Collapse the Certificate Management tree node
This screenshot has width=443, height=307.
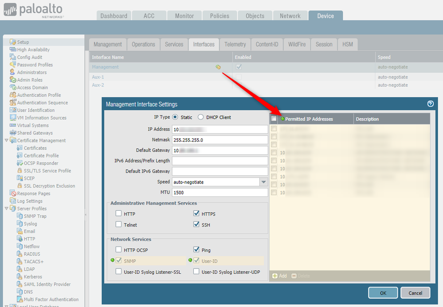point(6,141)
